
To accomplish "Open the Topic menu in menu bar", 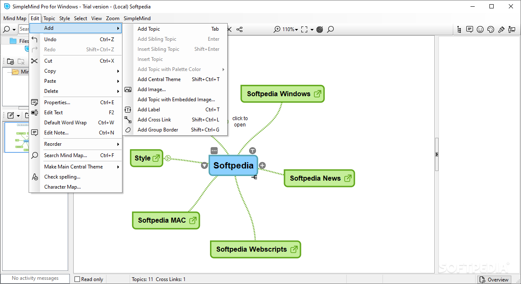I will (x=49, y=18).
